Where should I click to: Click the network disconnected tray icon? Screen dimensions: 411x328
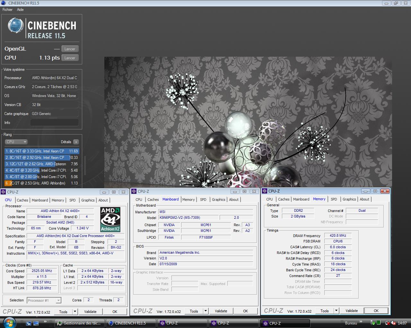(387, 323)
